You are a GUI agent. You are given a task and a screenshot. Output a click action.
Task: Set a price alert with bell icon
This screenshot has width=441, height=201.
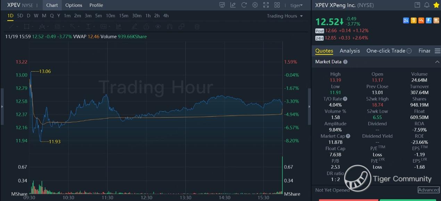pos(427,5)
